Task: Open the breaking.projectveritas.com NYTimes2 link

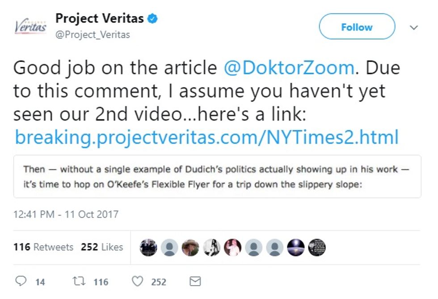Action: (206, 137)
